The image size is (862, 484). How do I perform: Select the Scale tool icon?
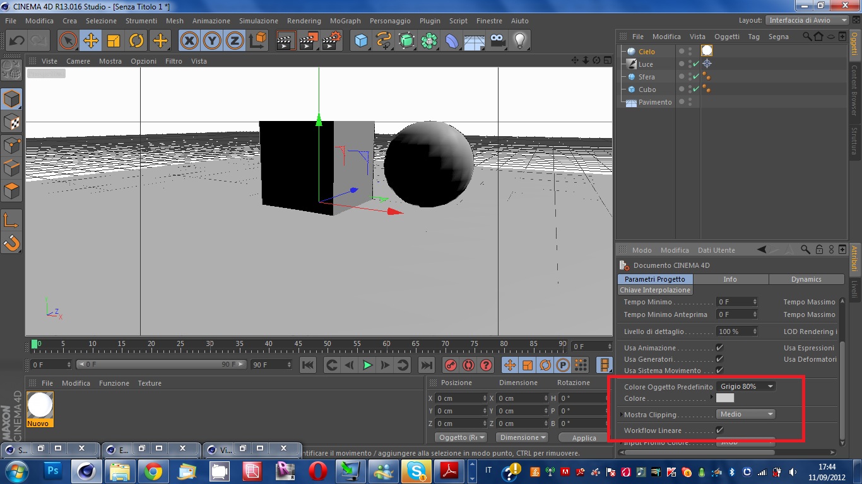(114, 41)
